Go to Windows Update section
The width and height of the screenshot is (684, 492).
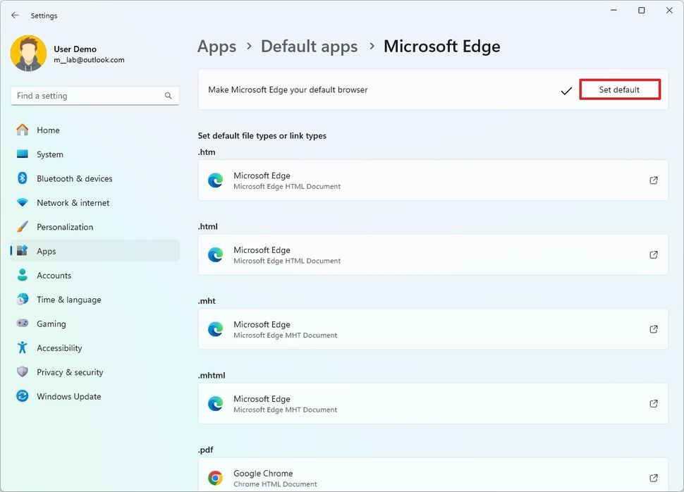68,396
